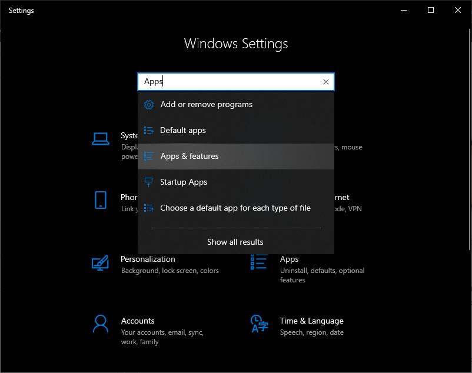
Task: Open the Apps settings category title
Action: (x=289, y=259)
